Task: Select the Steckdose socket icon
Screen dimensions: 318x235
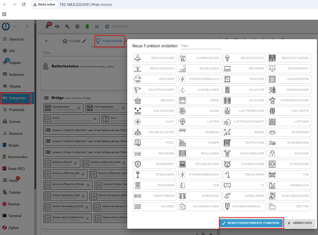Action: [x=272, y=164]
